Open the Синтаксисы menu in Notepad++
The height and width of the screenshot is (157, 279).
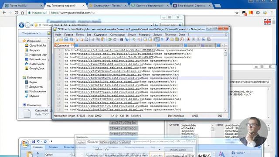point(117,34)
